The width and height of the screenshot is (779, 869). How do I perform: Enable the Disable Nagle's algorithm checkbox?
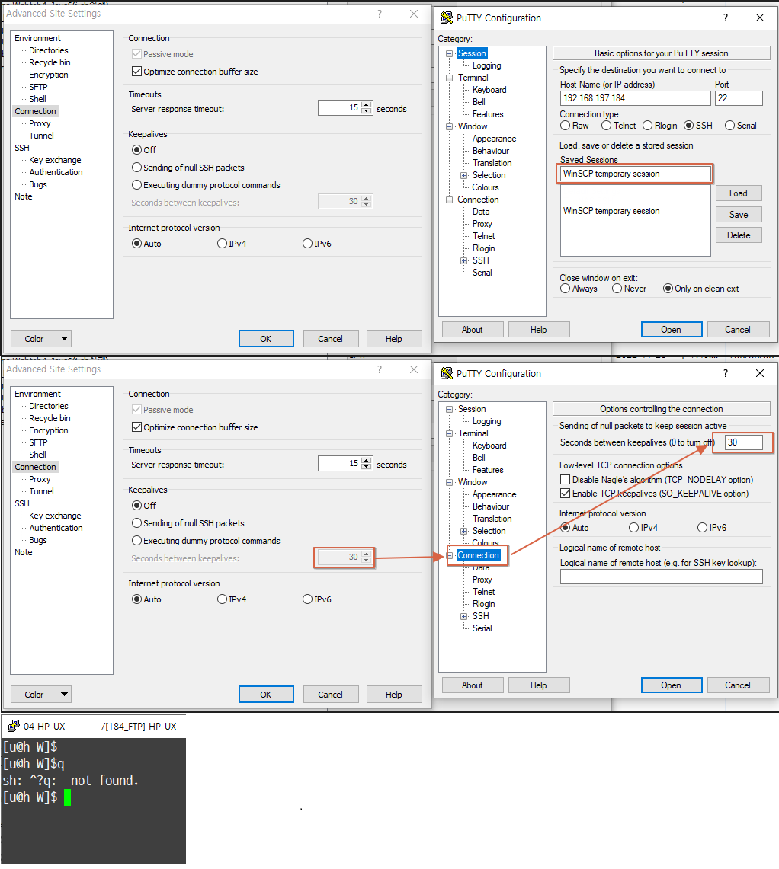[x=566, y=480]
